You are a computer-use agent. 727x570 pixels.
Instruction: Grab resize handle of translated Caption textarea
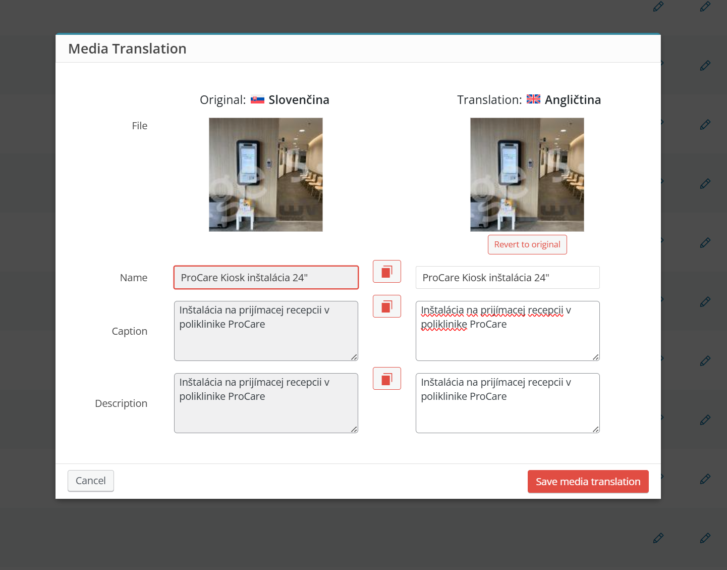[596, 357]
